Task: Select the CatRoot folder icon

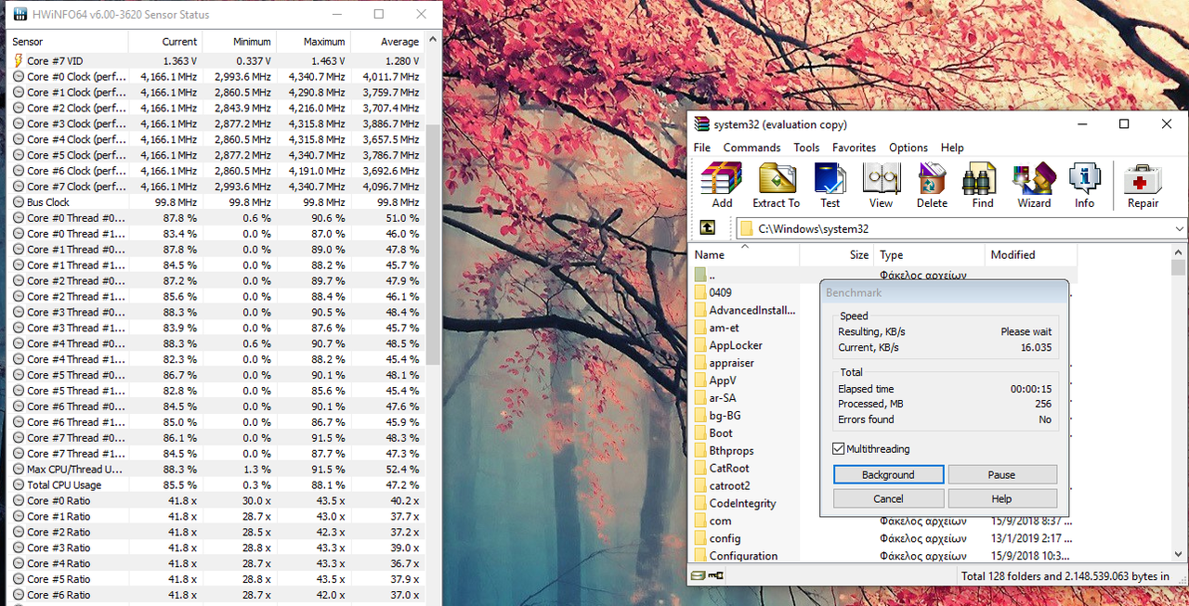Action: 701,469
